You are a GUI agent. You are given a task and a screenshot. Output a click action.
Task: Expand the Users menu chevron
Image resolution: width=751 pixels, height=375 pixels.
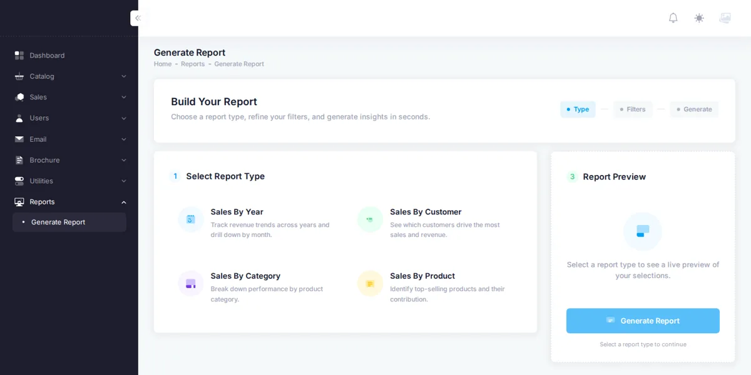tap(124, 118)
